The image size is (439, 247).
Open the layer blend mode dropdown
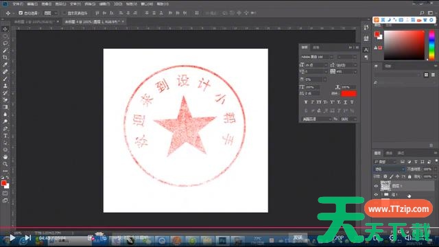click(390, 169)
